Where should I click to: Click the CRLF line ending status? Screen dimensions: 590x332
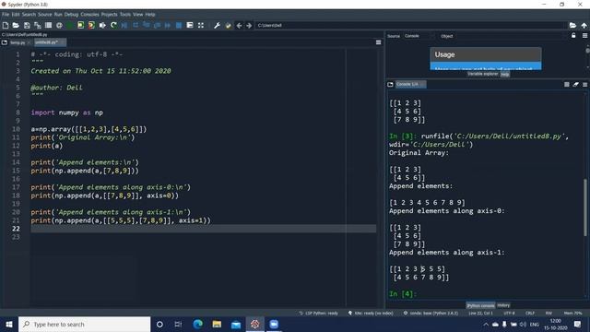[x=530, y=314]
